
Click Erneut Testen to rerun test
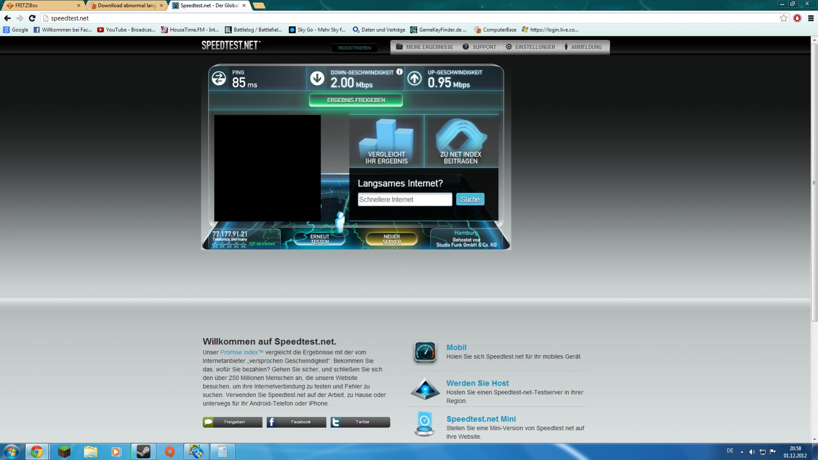[x=320, y=239]
